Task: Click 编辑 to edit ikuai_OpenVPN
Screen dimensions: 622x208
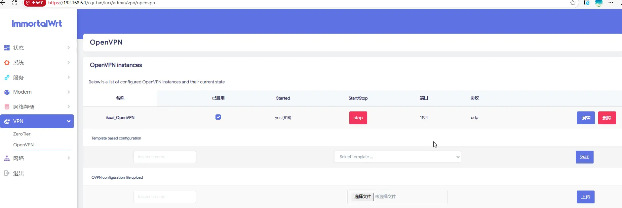Action: coord(586,118)
